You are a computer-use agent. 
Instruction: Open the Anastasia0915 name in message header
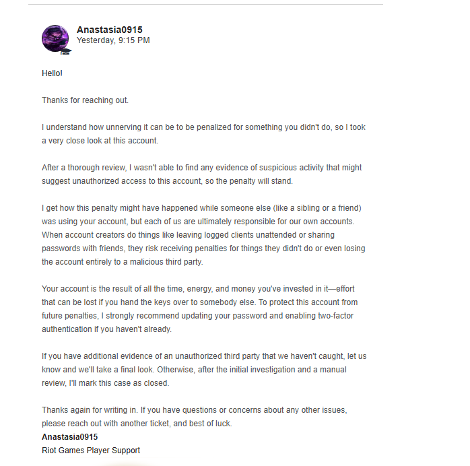[109, 30]
